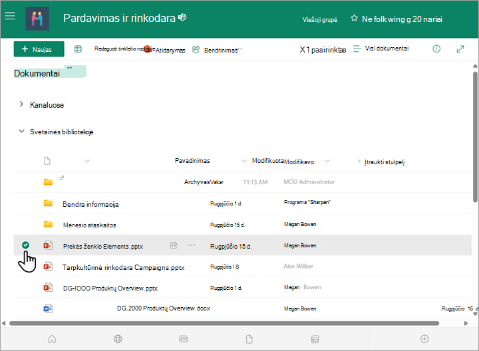Click the Bendra informacija folder icon
The image size is (479, 351).
click(x=48, y=203)
